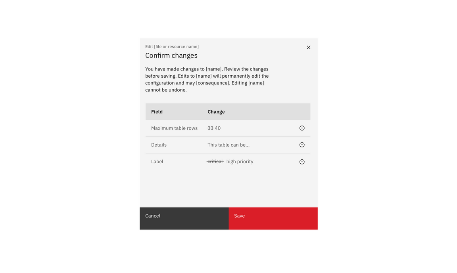This screenshot has width=457, height=273.
Task: Click the Edit file or resource name subtitle
Action: click(172, 46)
